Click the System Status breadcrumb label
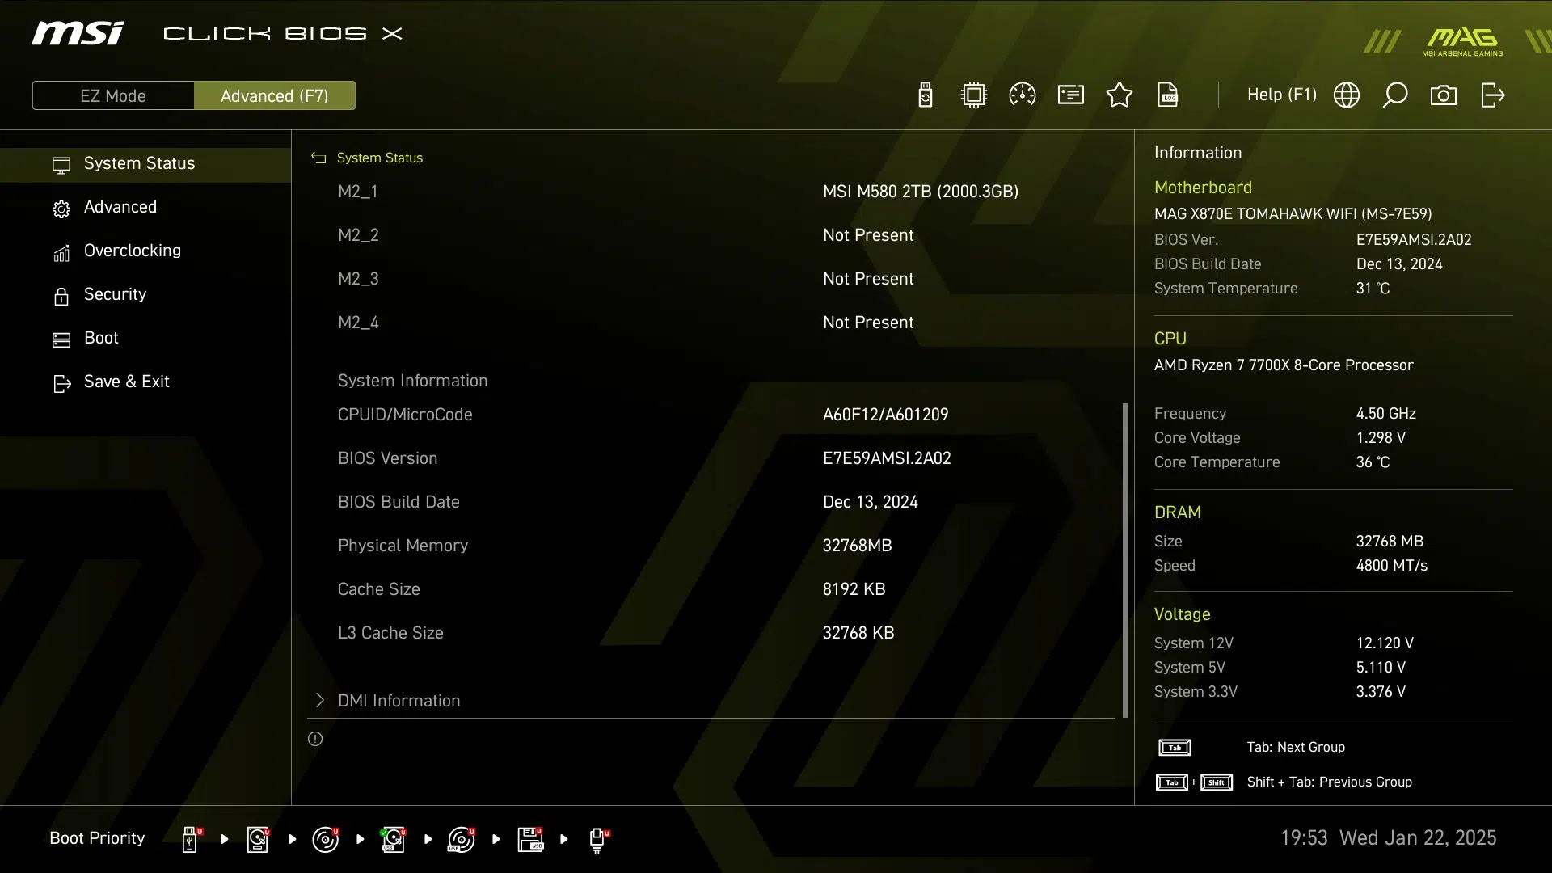 tap(380, 158)
